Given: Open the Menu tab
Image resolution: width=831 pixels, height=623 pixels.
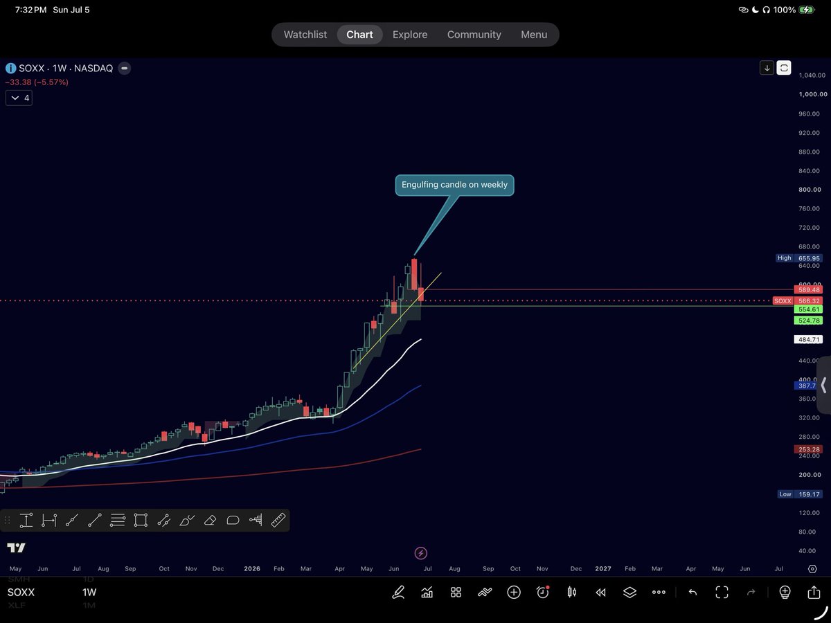Looking at the screenshot, I should coord(534,35).
